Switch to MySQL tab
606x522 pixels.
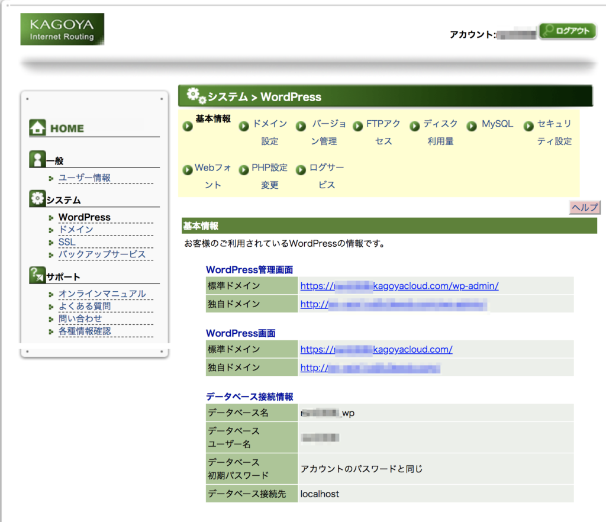(x=497, y=124)
